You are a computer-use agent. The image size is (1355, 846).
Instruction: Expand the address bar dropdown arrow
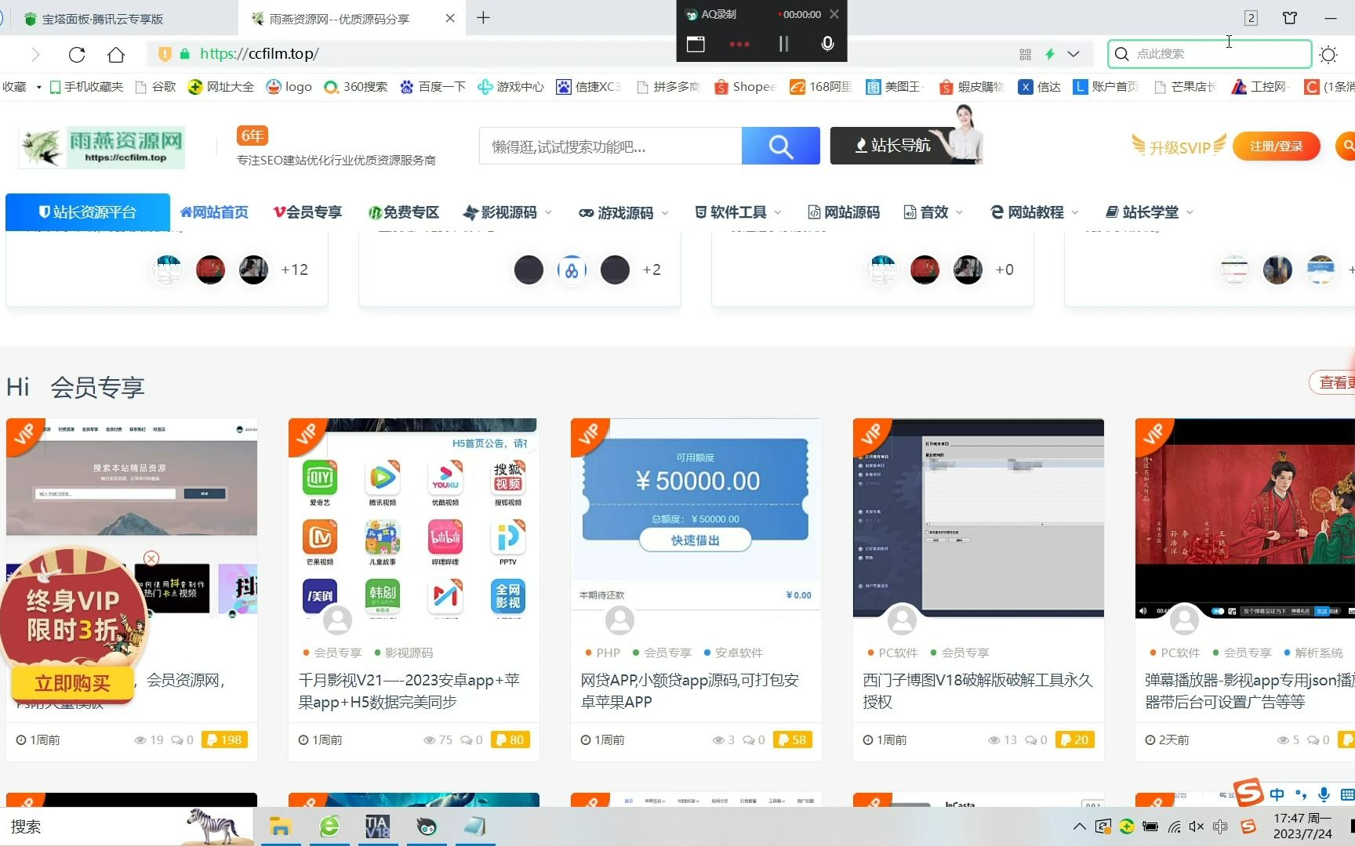(x=1073, y=54)
